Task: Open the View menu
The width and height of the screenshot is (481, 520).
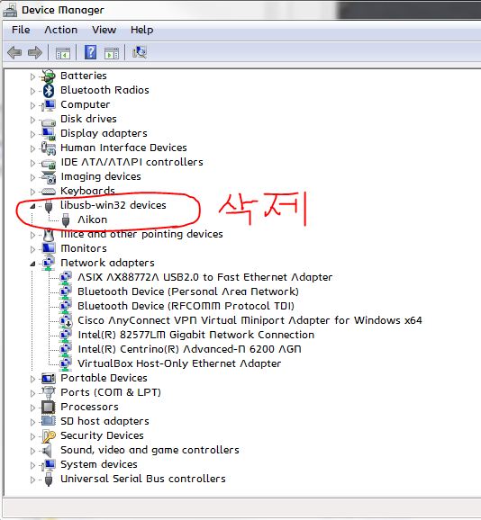Action: pos(104,30)
